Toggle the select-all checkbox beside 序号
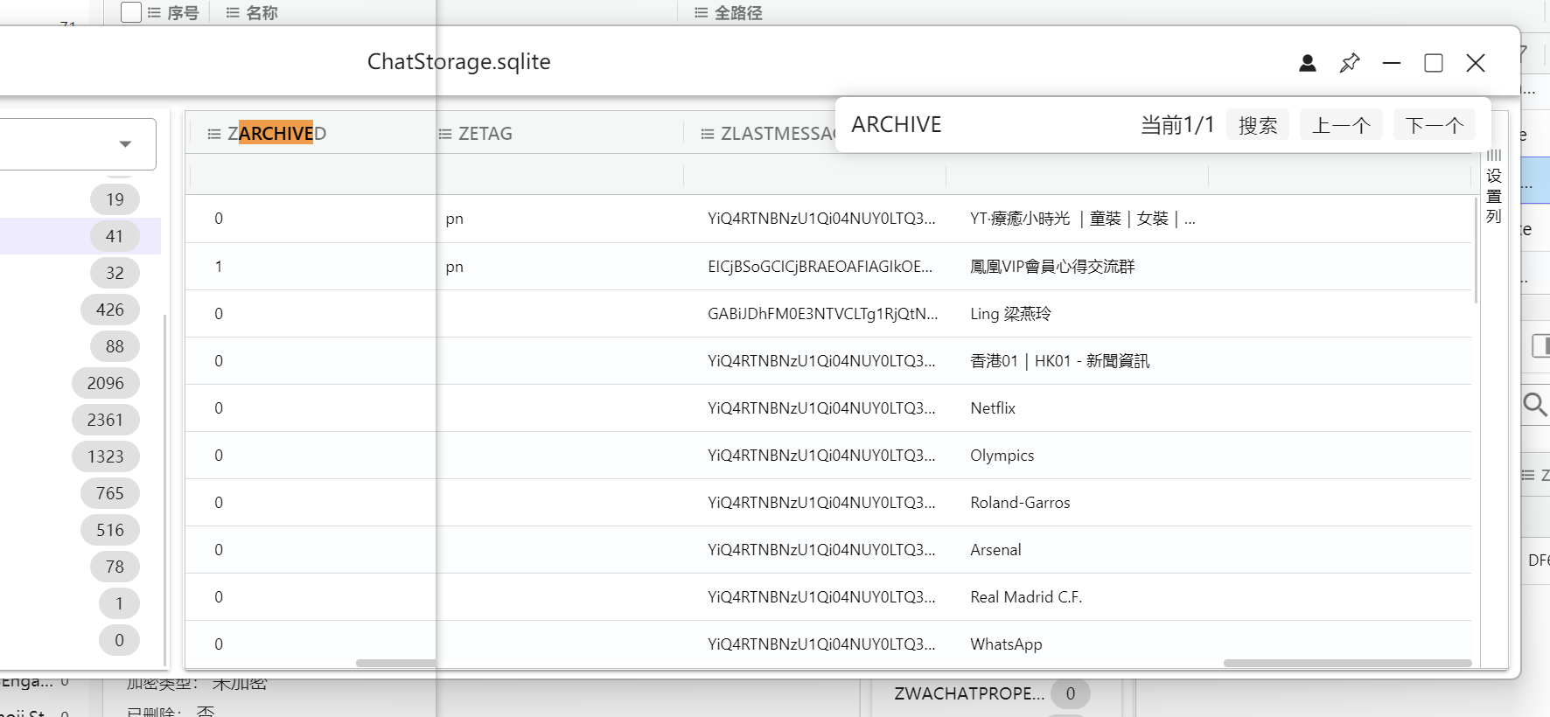Image resolution: width=1550 pixels, height=717 pixels. 131,12
